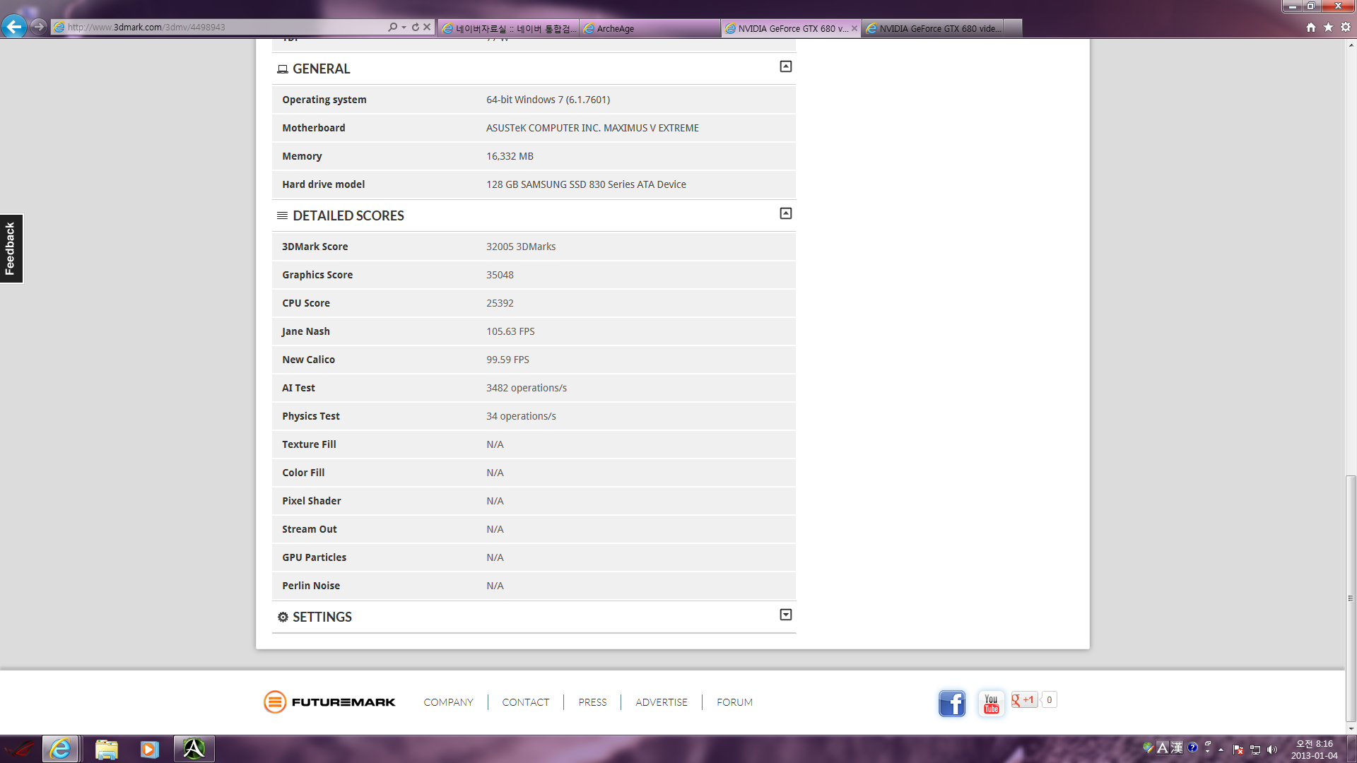Viewport: 1357px width, 763px height.
Task: Expand the SETTINGS section
Action: 785,615
